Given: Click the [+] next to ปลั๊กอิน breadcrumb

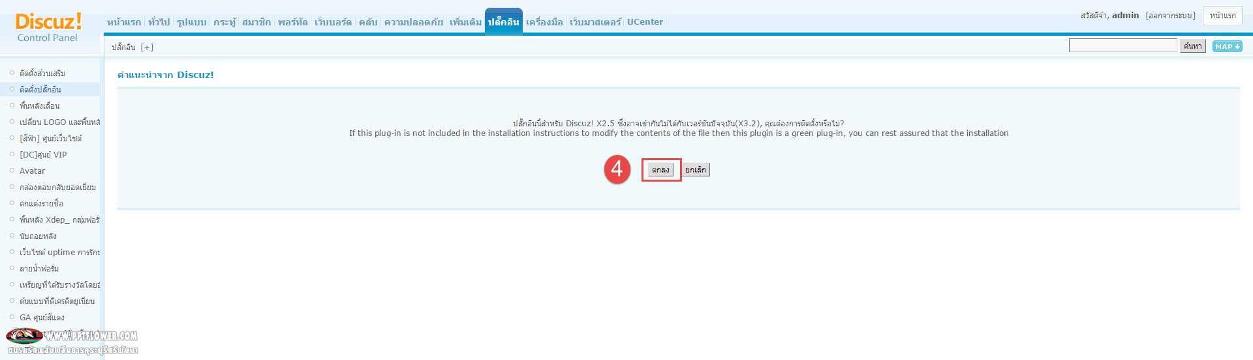Looking at the screenshot, I should pyautogui.click(x=147, y=47).
